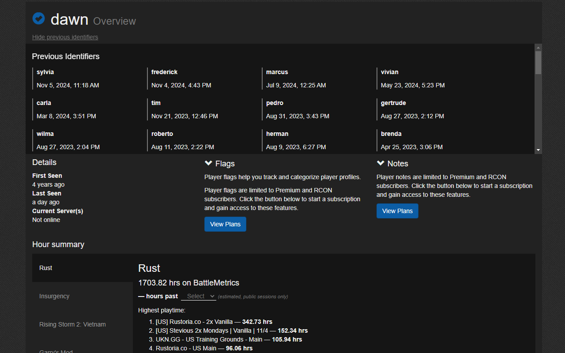Click View Plans in the Notes section
565x353 pixels.
click(x=397, y=211)
